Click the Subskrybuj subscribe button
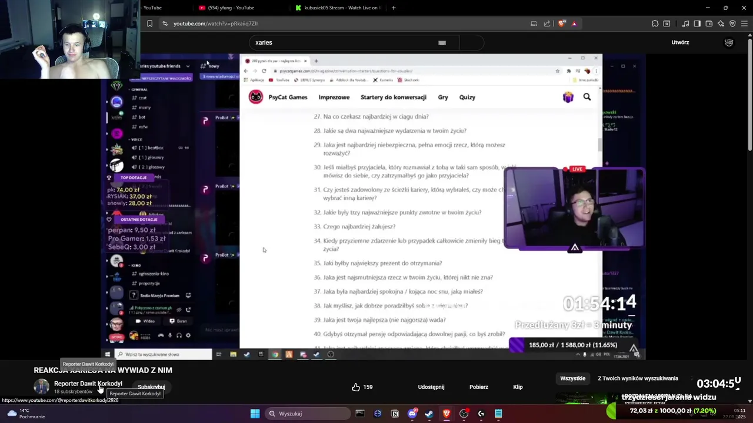Screen dimensions: 753x423 pyautogui.click(x=151, y=387)
